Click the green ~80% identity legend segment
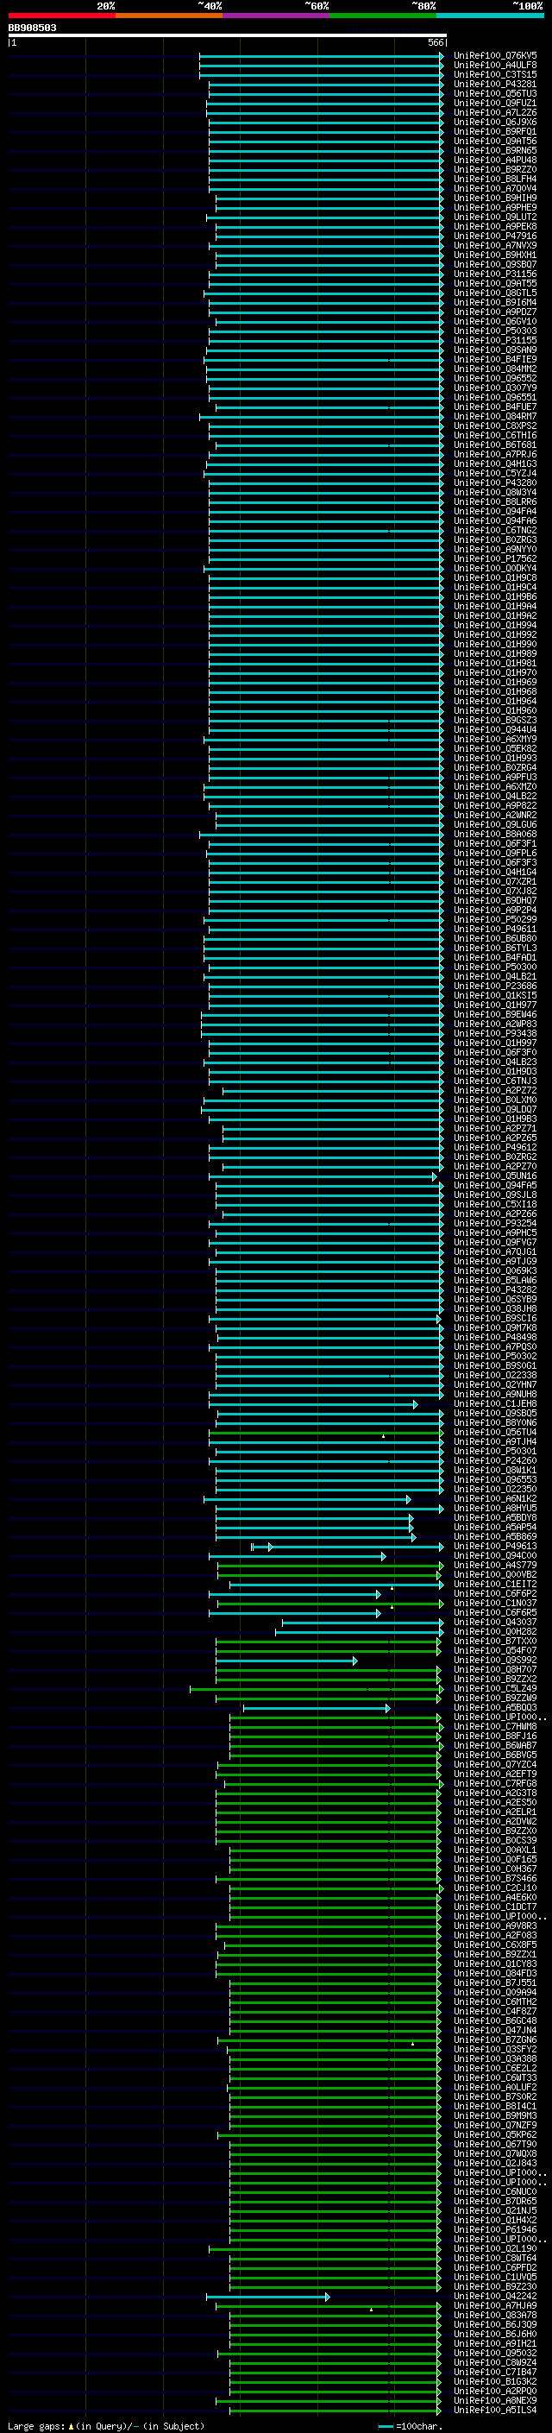552x2433 pixels. 383,16
